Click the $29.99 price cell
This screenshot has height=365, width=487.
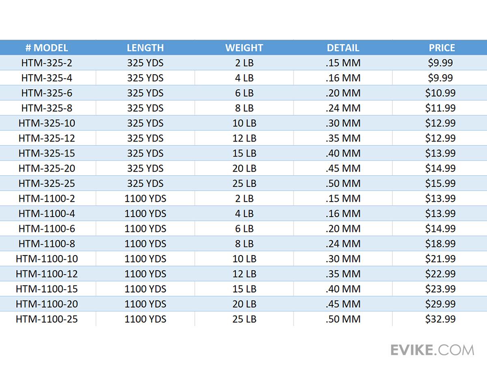(x=440, y=304)
